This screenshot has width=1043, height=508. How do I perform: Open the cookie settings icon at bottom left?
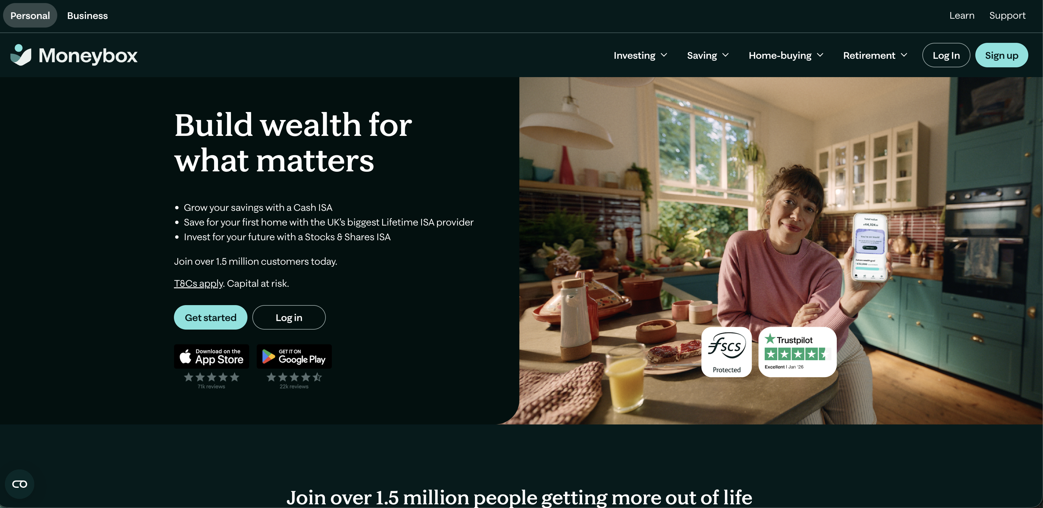19,484
